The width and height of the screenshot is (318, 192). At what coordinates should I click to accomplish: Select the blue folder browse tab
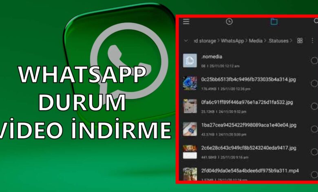tap(274, 21)
